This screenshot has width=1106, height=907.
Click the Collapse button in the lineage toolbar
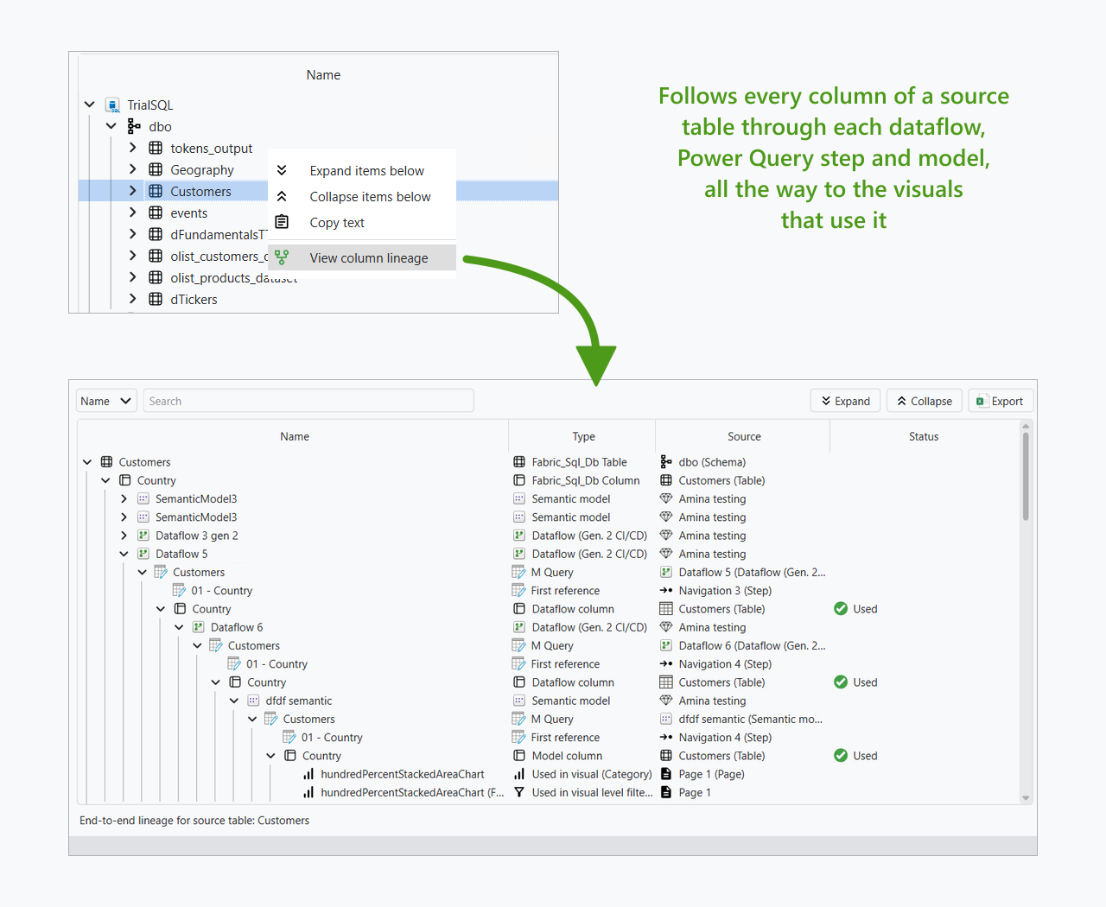(x=925, y=401)
